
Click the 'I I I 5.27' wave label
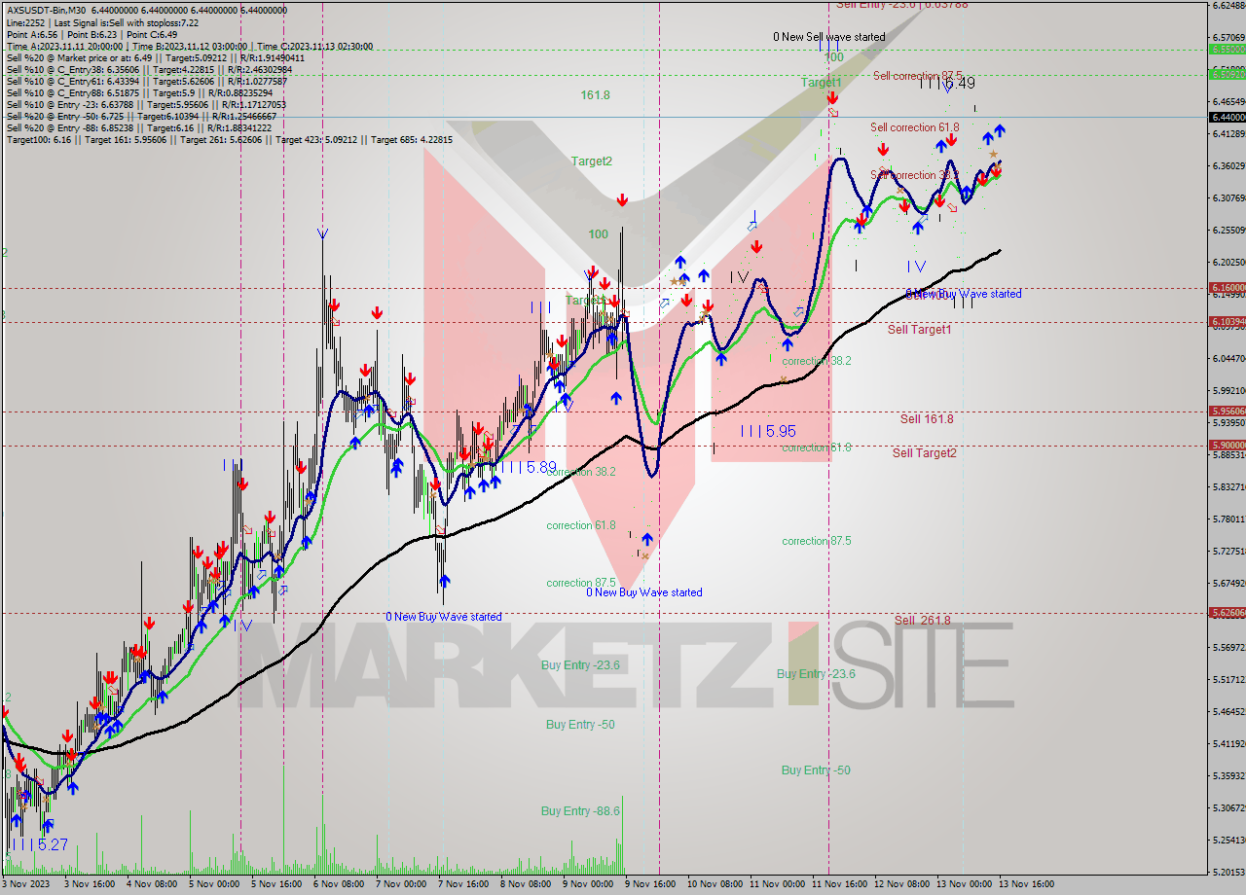(39, 845)
